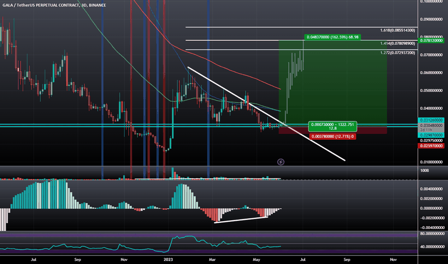The image size is (448, 264).
Task: Click the 0.029750000 price axis label
Action: 431,141
